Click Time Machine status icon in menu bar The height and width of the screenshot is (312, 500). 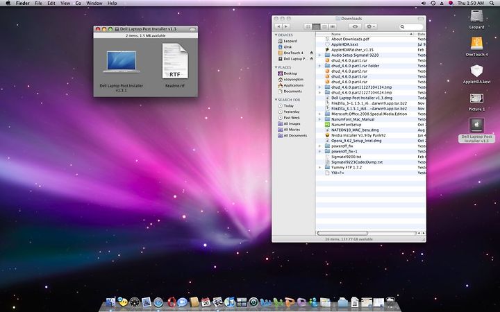click(433, 3)
